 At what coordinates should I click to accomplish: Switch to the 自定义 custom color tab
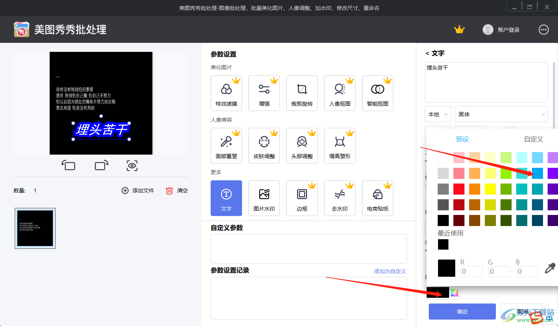click(533, 139)
